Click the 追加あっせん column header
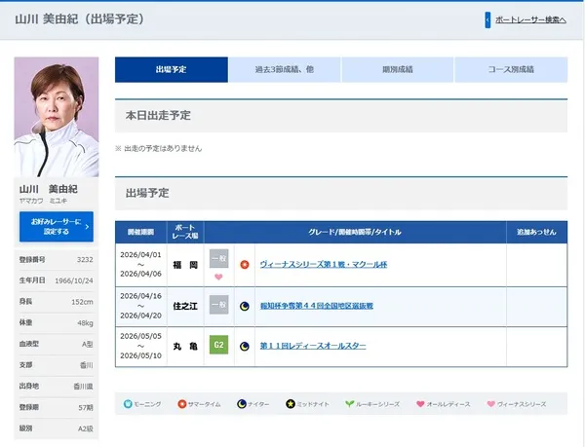585x447 pixels. [536, 232]
